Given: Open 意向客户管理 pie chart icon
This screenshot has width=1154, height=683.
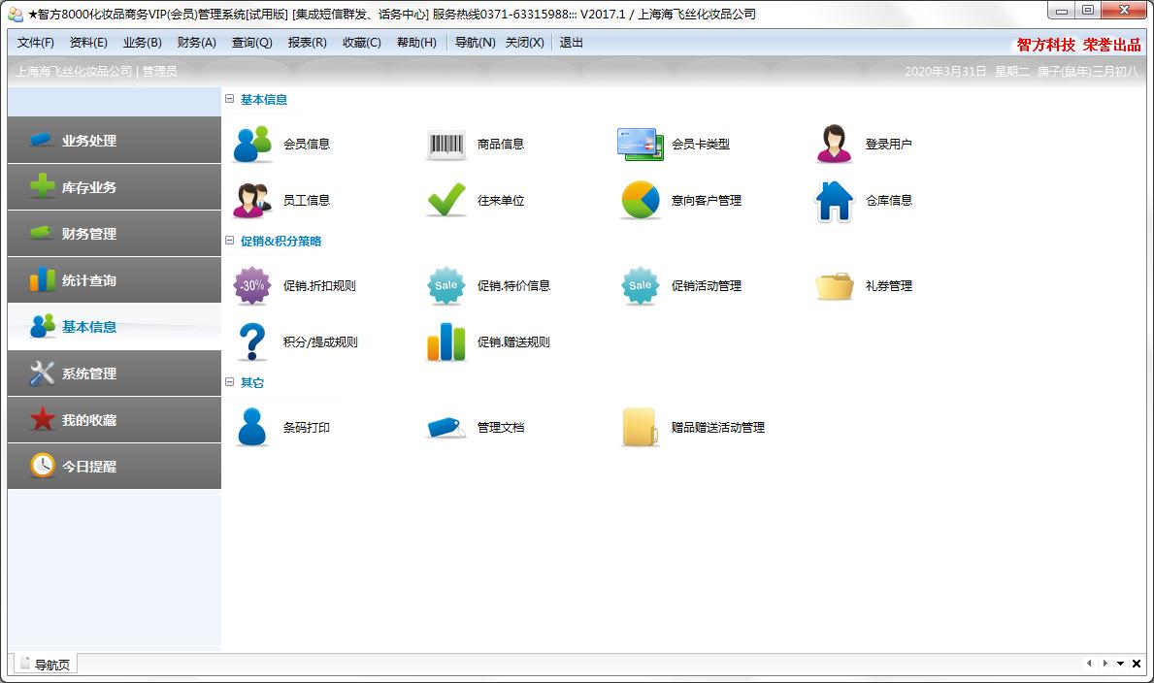Looking at the screenshot, I should coord(641,200).
